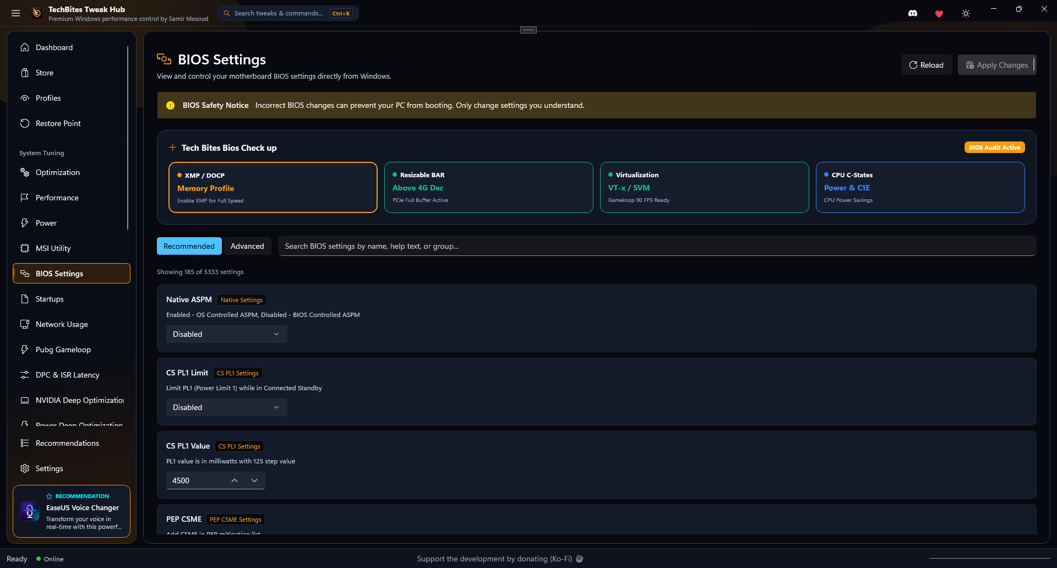The image size is (1057, 568).
Task: Open the Native ASPM Disabled dropdown
Action: pyautogui.click(x=227, y=334)
